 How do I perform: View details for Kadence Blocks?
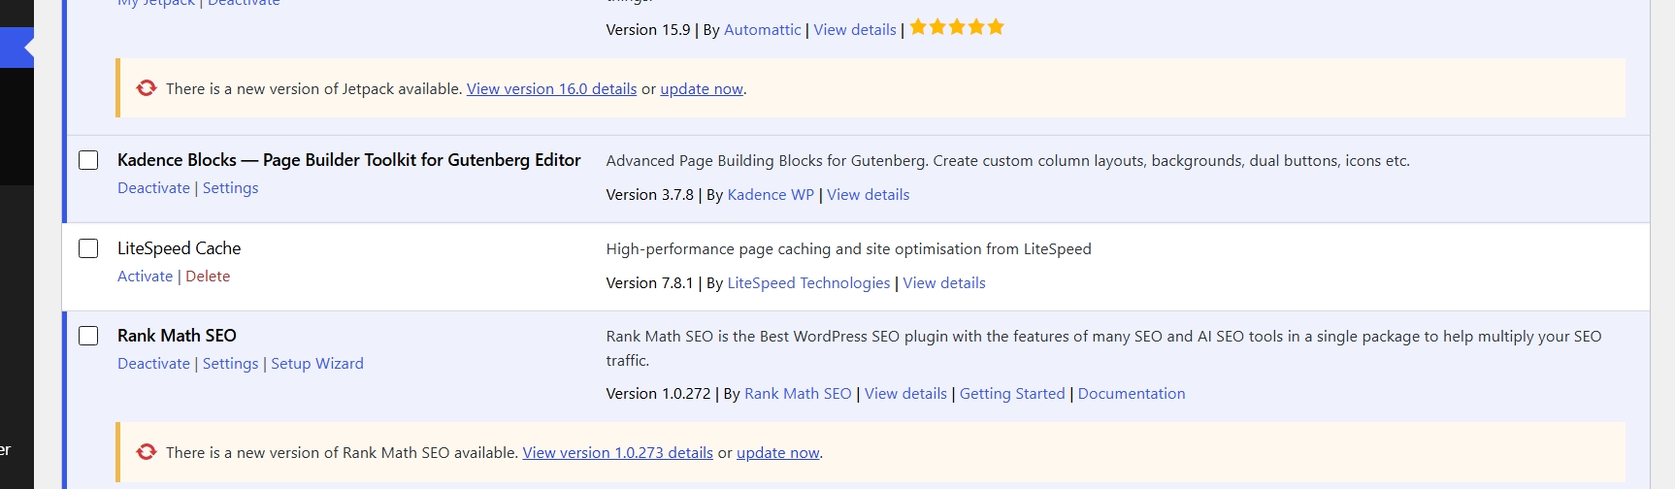(869, 195)
